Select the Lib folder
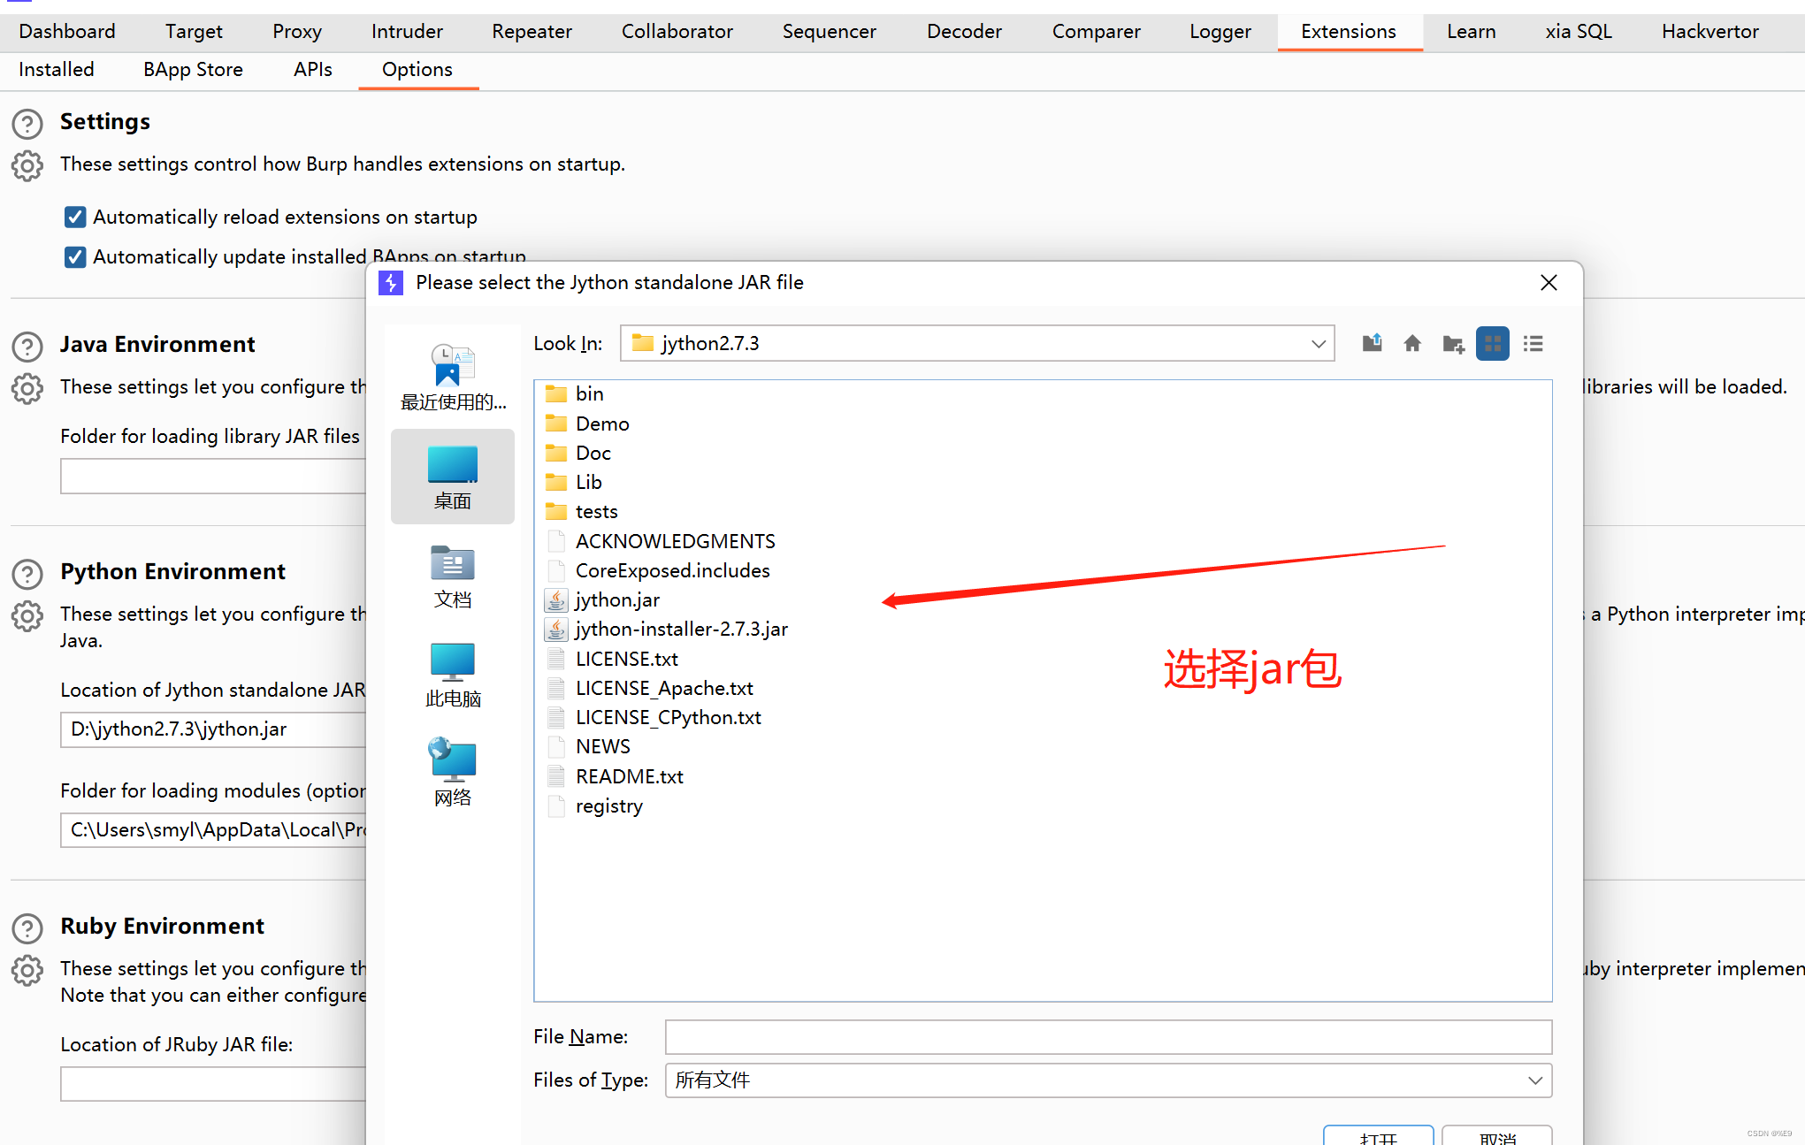This screenshot has width=1805, height=1145. (588, 482)
